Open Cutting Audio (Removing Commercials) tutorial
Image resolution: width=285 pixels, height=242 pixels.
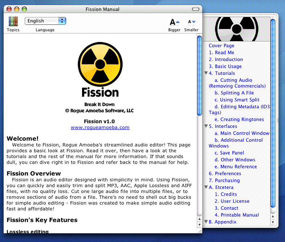pos(237,83)
